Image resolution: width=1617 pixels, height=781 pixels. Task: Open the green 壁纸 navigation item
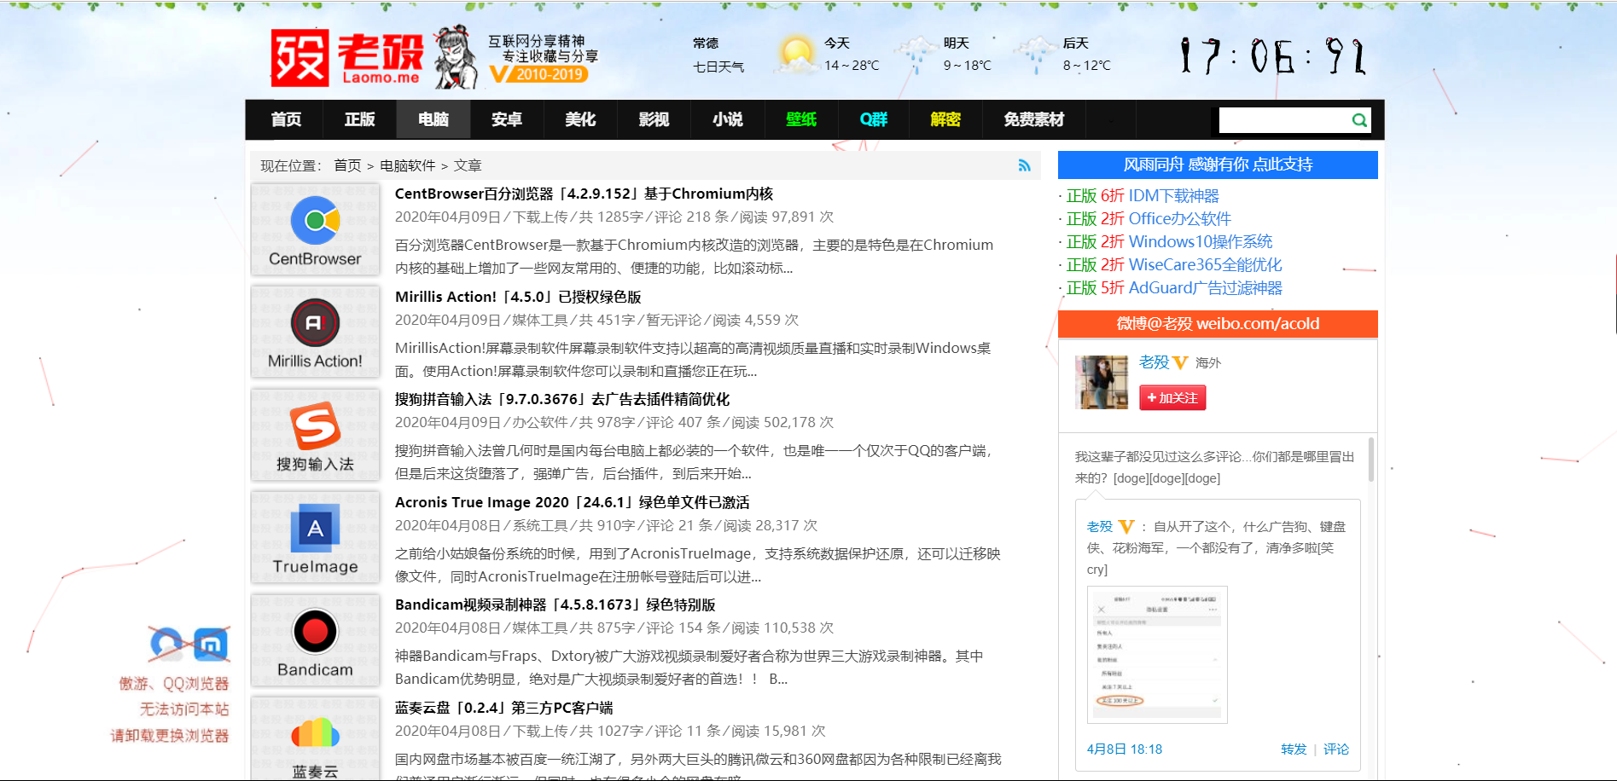[801, 119]
